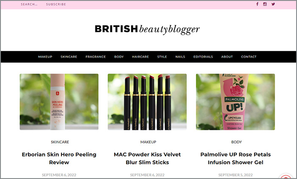Click the BODY category label above Palmolive post
The image size is (297, 179).
click(236, 142)
